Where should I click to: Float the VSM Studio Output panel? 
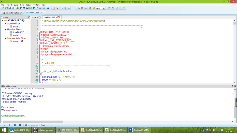(x=233, y=86)
